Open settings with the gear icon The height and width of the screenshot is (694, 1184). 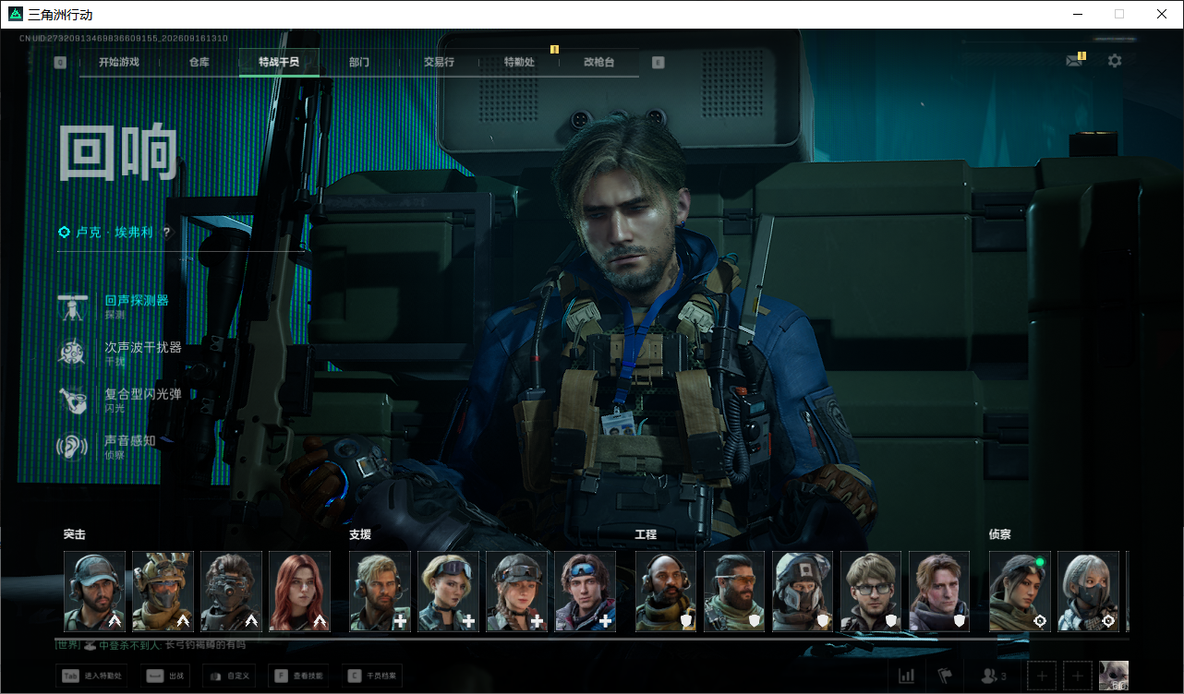click(x=1115, y=61)
